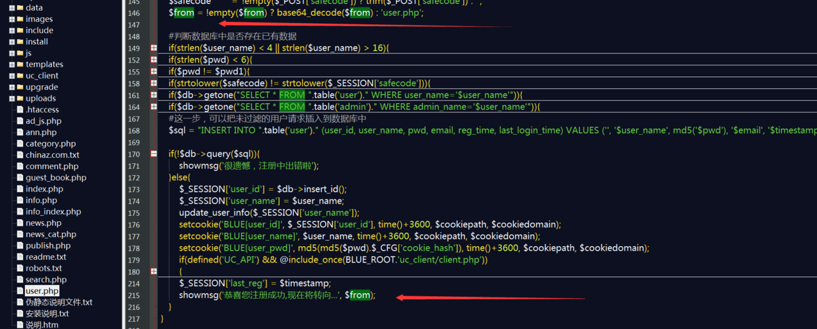The height and width of the screenshot is (329, 817).
Task: Expand the uc_client folder
Action: (12, 76)
